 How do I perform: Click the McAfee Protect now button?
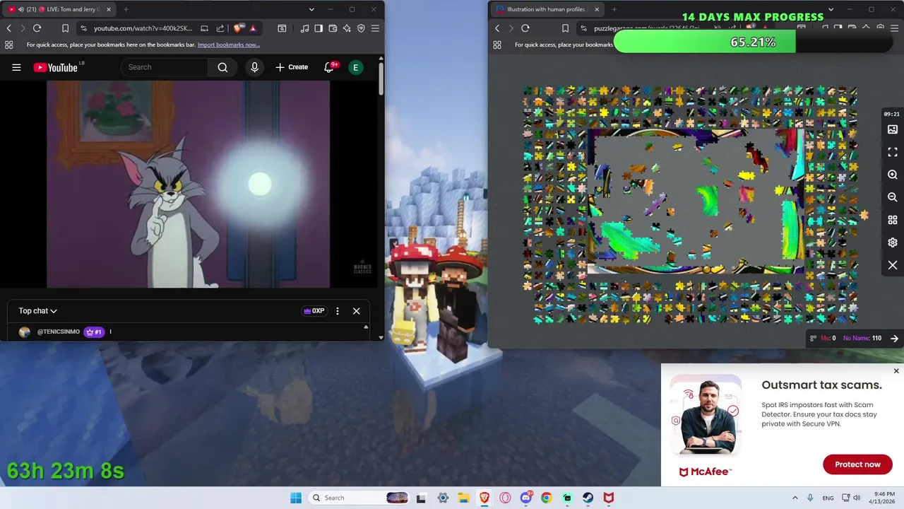coord(857,464)
